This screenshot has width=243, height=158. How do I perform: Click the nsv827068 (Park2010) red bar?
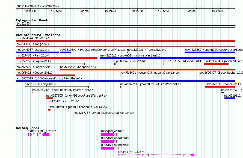click(57, 58)
